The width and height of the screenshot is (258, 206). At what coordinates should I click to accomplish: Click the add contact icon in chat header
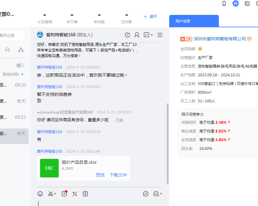click(137, 35)
